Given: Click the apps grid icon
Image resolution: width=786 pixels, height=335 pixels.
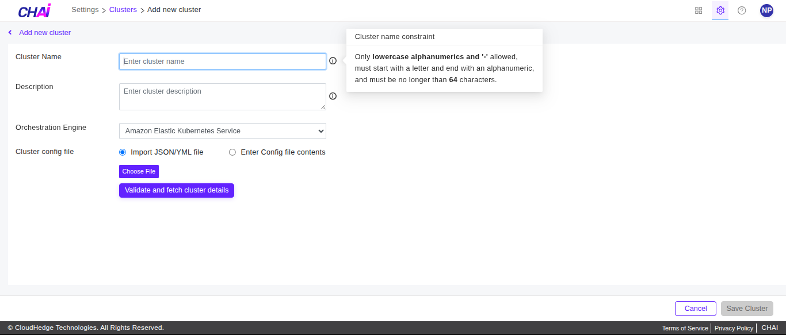Looking at the screenshot, I should 698,10.
